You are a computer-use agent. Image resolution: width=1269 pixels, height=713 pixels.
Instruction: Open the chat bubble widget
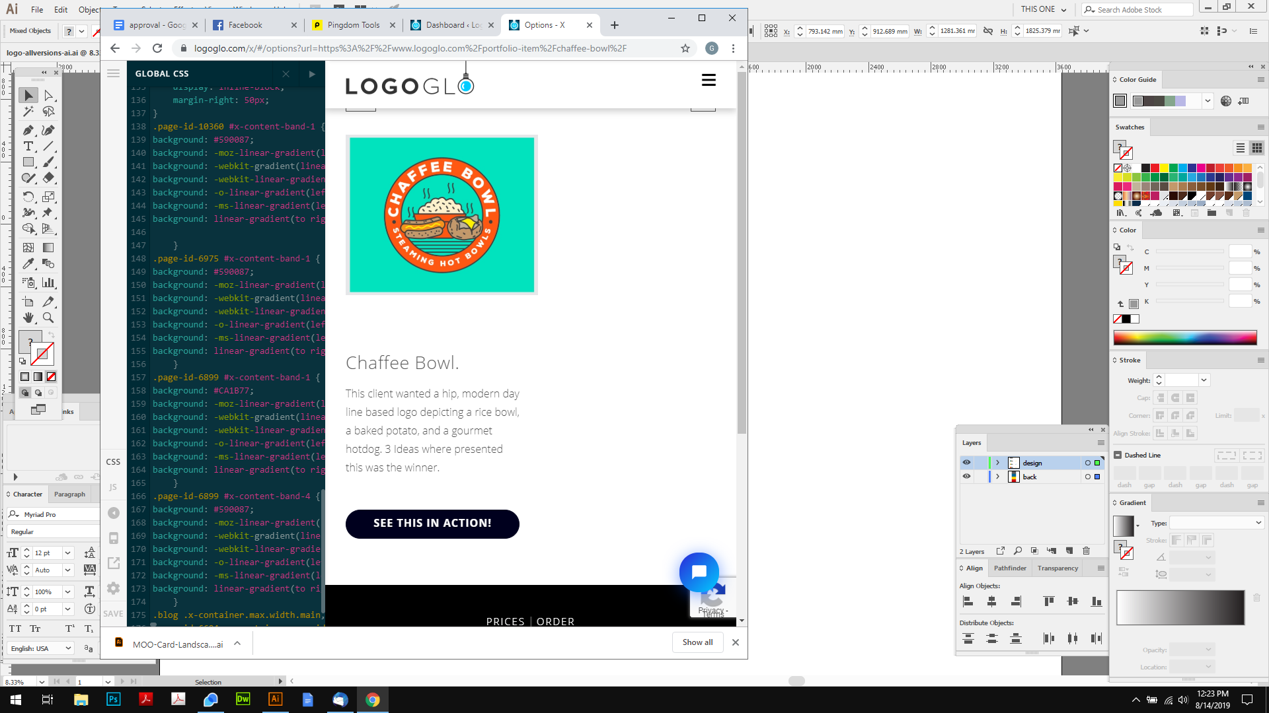pyautogui.click(x=699, y=572)
